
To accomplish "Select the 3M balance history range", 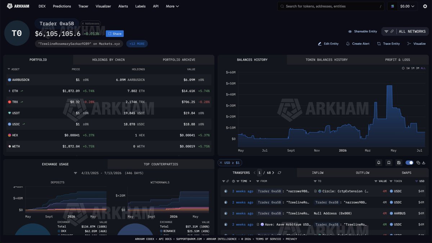I will point(418,68).
